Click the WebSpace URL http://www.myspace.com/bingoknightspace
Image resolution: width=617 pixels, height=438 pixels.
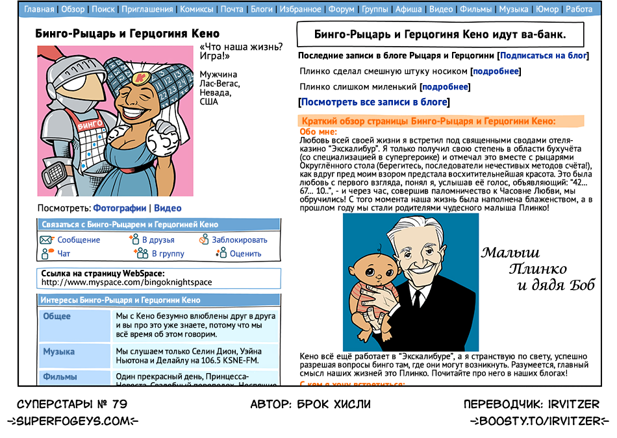coord(127,282)
